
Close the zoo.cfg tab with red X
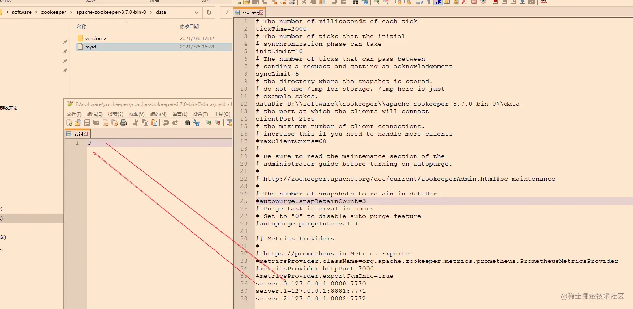click(261, 13)
